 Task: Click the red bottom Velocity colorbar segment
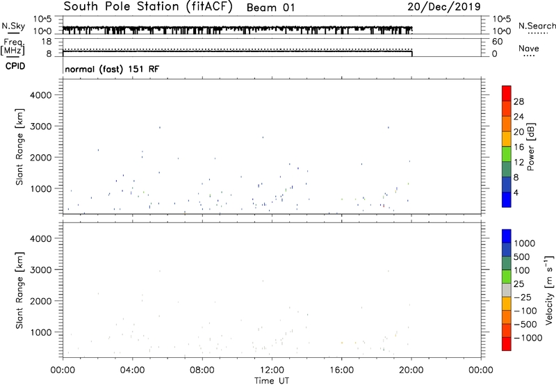[x=507, y=344]
